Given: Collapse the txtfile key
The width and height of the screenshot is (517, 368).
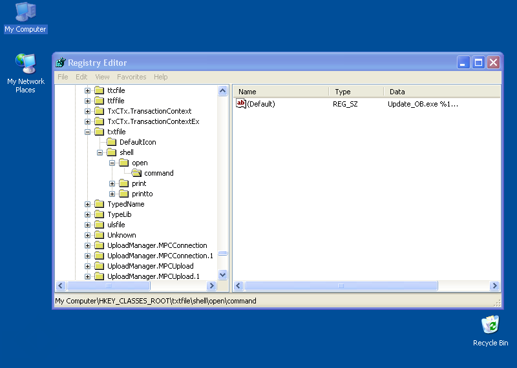Looking at the screenshot, I should coord(87,132).
